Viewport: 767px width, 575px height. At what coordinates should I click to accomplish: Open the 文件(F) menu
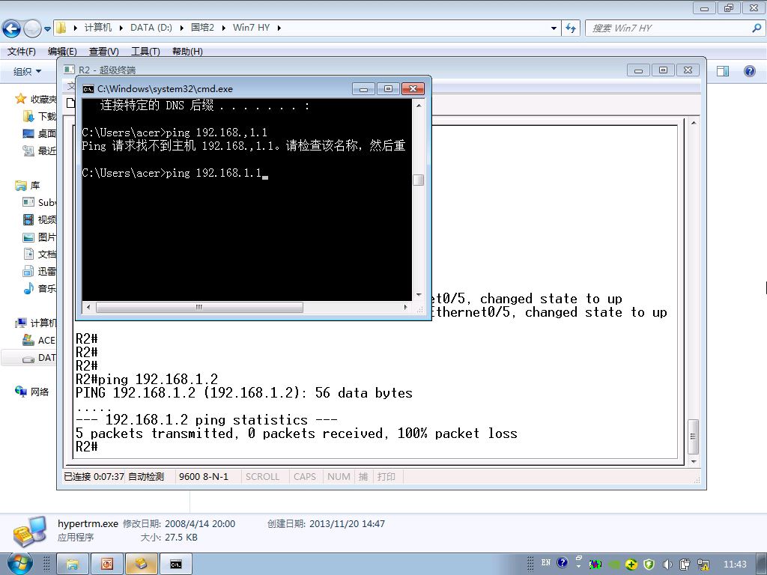tap(22, 52)
